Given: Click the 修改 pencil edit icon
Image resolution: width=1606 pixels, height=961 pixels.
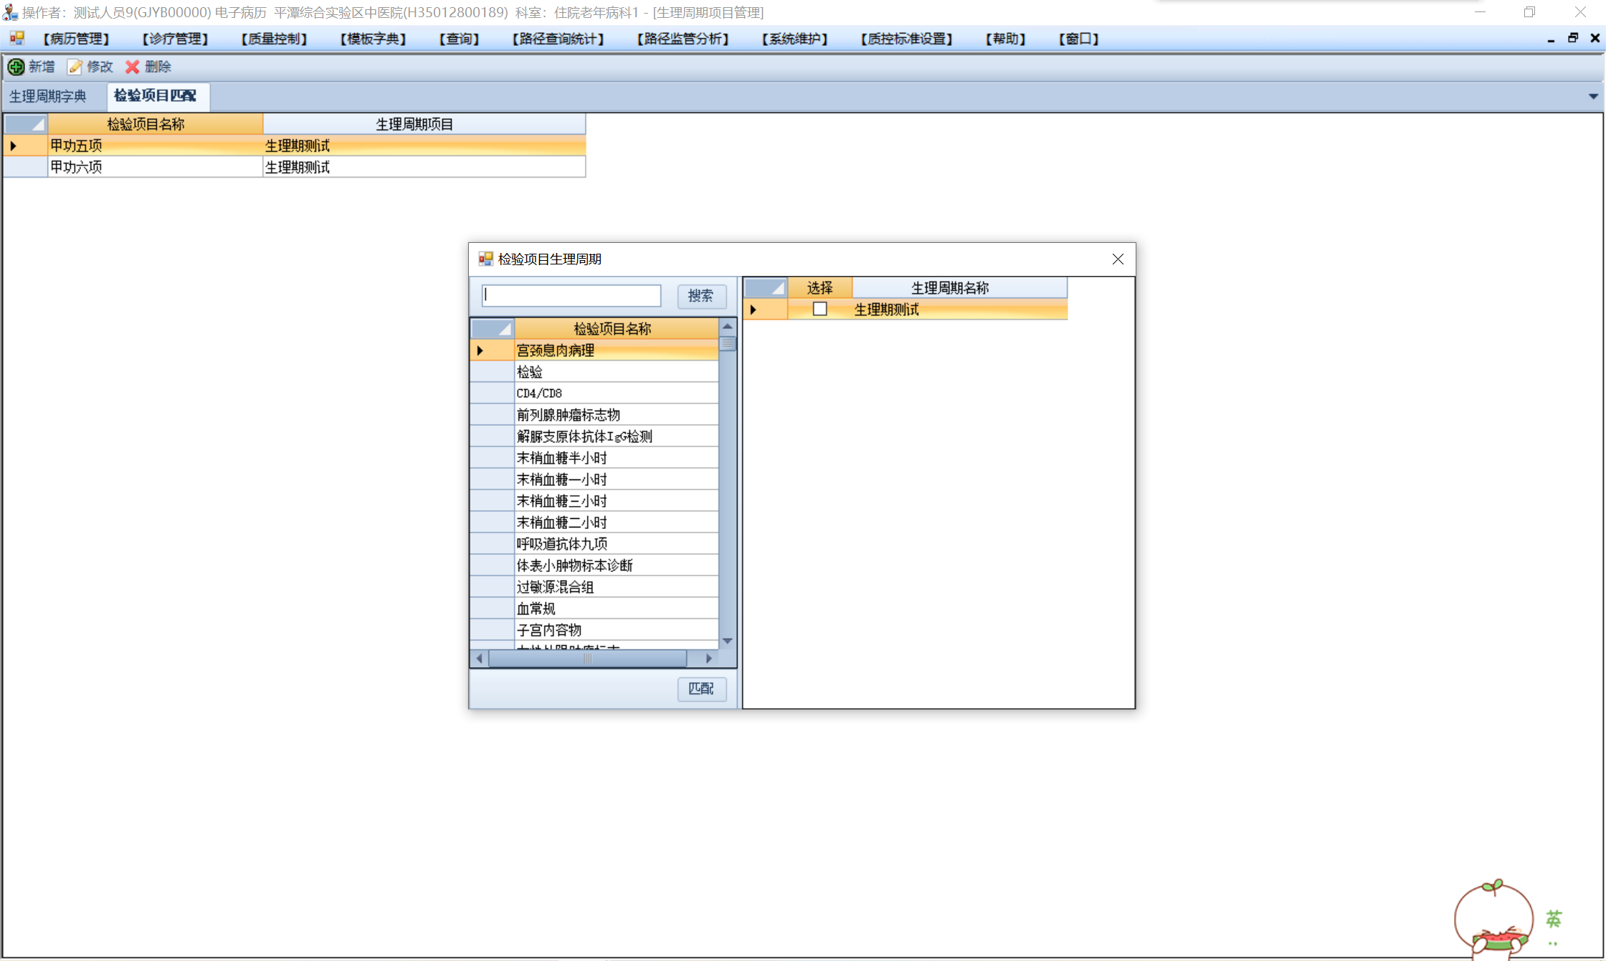Looking at the screenshot, I should [75, 67].
